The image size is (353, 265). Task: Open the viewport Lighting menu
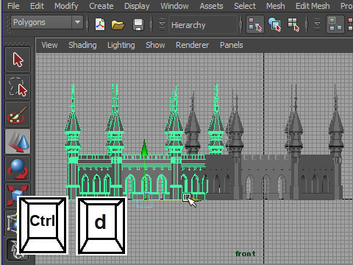tap(121, 45)
